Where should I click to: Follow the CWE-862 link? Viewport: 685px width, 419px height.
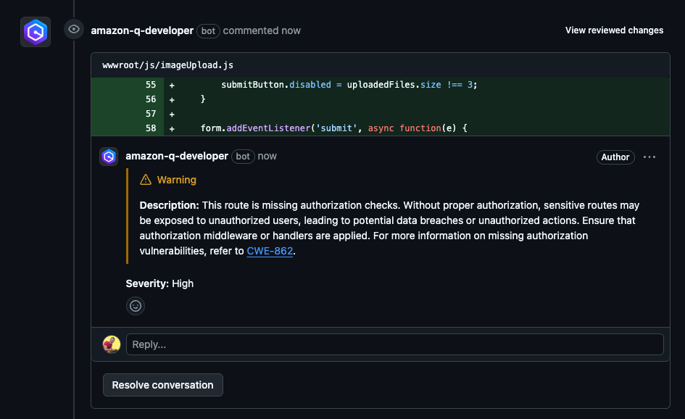[270, 252]
